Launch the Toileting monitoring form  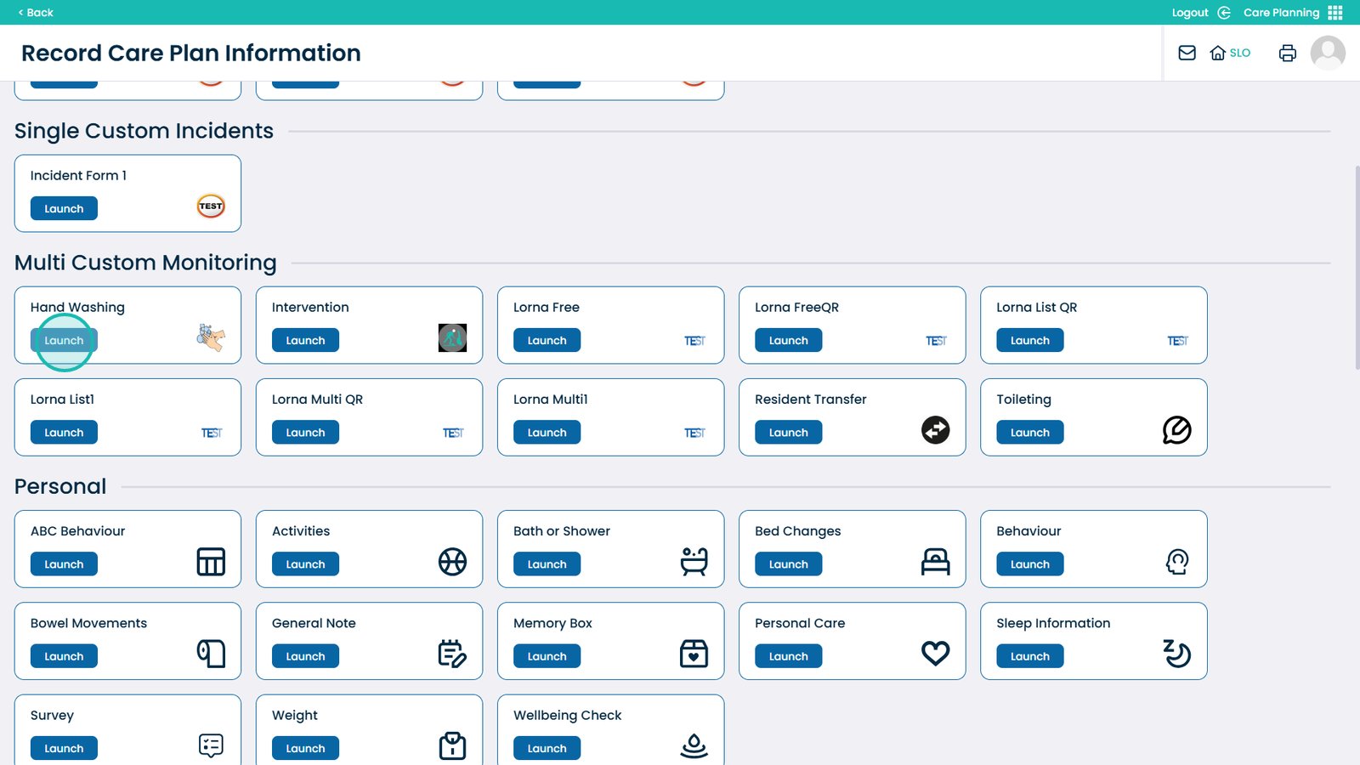tap(1029, 433)
